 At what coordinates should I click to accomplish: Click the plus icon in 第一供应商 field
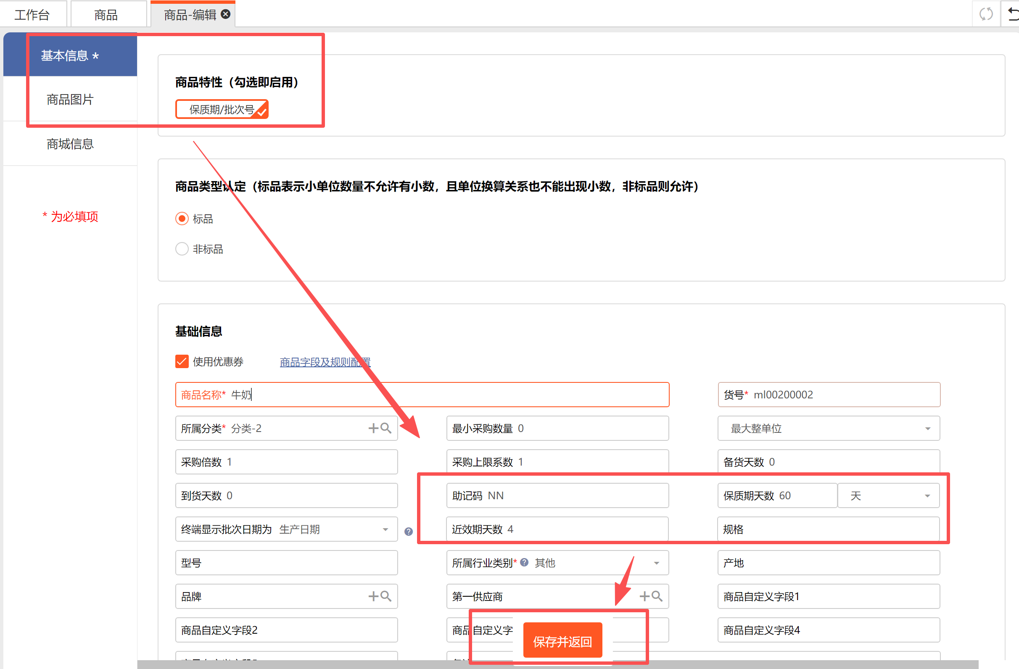tap(644, 596)
